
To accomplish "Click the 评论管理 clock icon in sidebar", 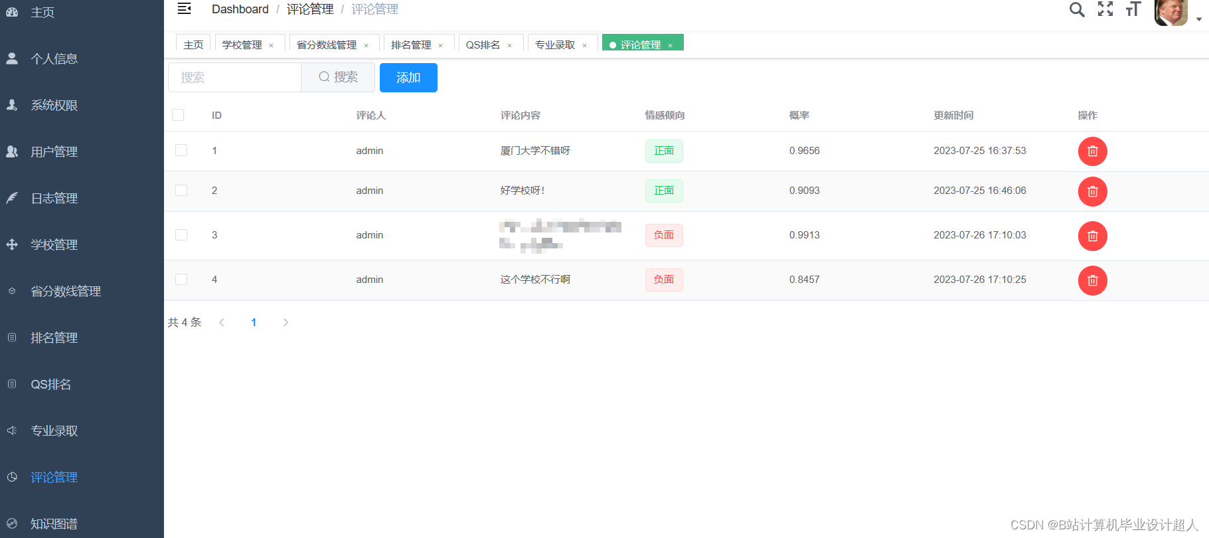I will 12,477.
